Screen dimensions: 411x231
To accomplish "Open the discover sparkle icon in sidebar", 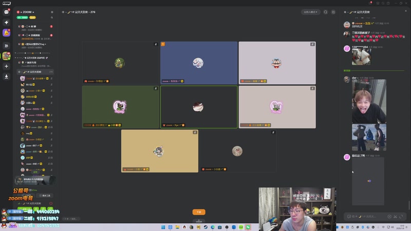I will (x=6, y=23).
